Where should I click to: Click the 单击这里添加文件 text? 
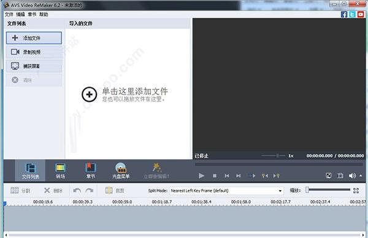pyautogui.click(x=135, y=91)
